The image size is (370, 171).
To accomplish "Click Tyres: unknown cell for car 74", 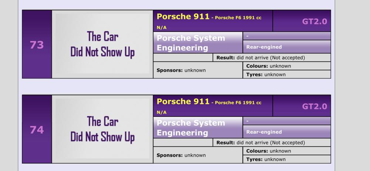I will [287, 159].
